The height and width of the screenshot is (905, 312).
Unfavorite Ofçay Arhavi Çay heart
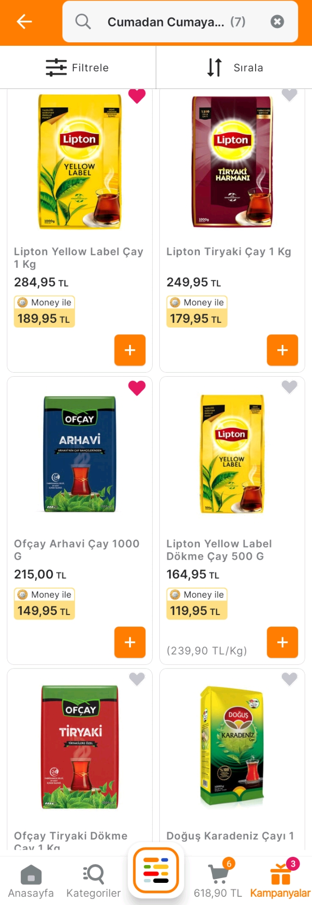coord(137,388)
